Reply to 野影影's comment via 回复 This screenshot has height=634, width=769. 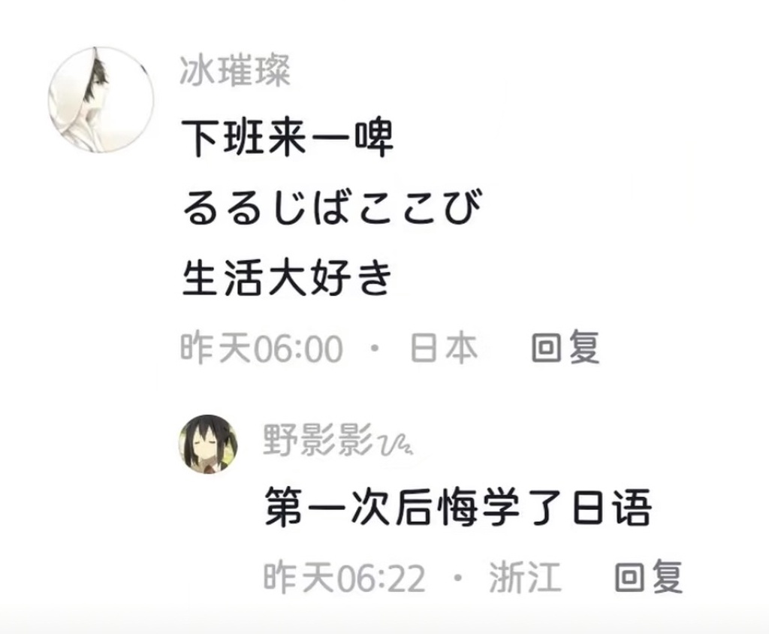pyautogui.click(x=648, y=577)
